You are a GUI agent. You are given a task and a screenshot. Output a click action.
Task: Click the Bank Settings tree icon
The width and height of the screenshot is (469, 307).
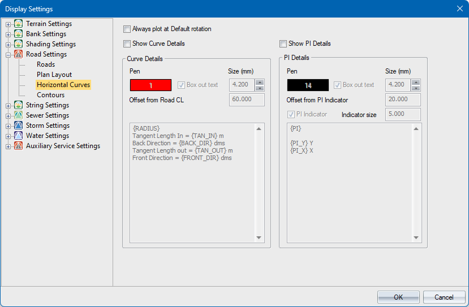[x=19, y=34]
